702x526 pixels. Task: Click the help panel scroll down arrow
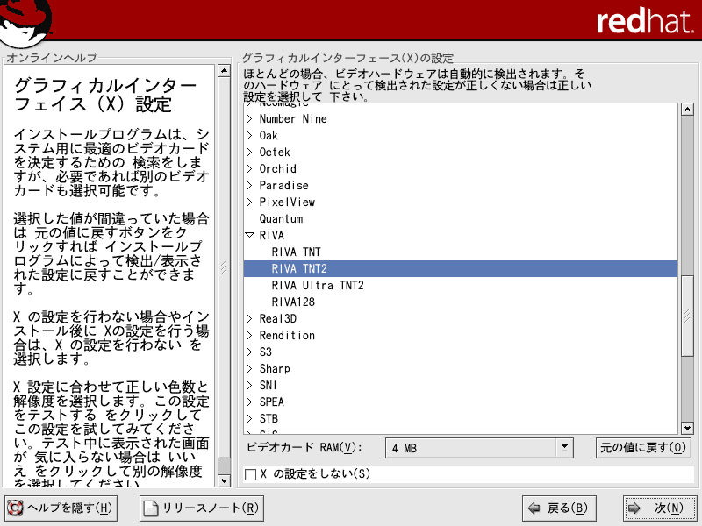point(224,480)
